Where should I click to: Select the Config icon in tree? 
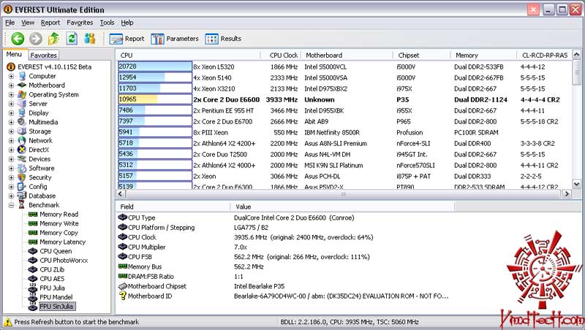click(x=23, y=187)
